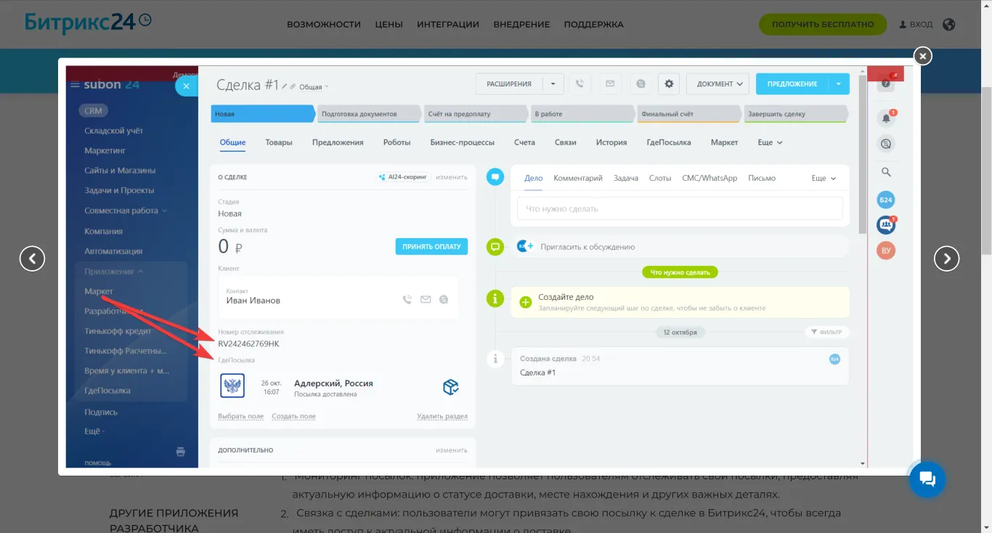Click the deal settings gear icon
Image resolution: width=992 pixels, height=533 pixels.
[669, 84]
